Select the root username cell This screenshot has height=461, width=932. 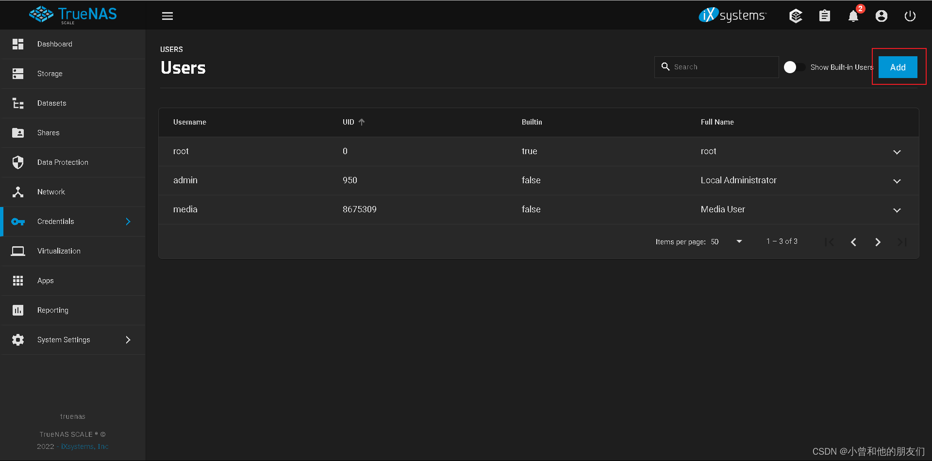point(181,151)
